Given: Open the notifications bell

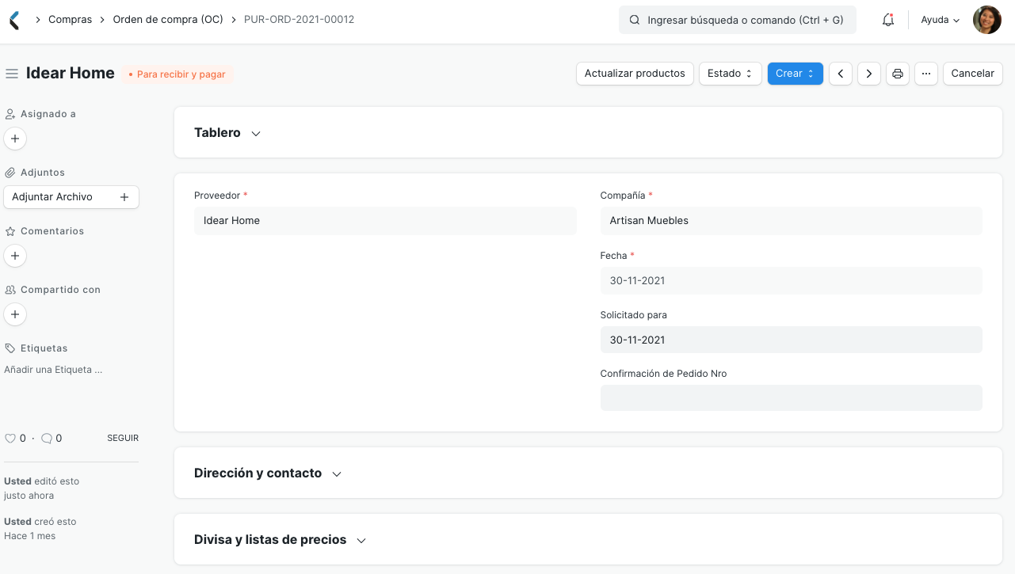Looking at the screenshot, I should click(x=888, y=20).
